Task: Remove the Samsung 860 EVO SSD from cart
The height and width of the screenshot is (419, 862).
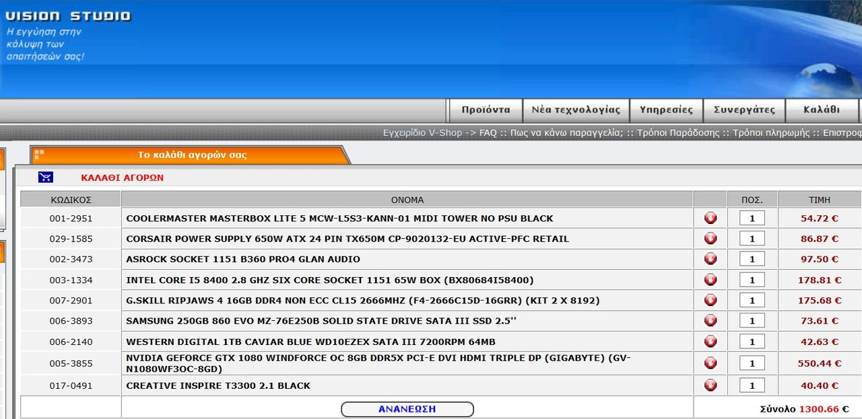Action: tap(710, 321)
